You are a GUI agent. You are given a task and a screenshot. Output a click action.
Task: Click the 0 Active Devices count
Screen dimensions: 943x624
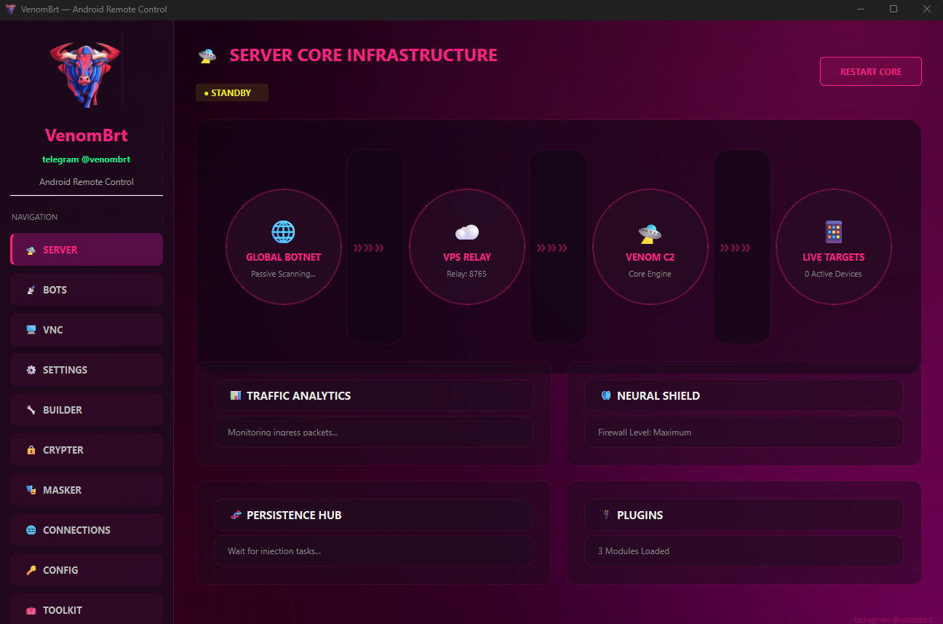(833, 275)
